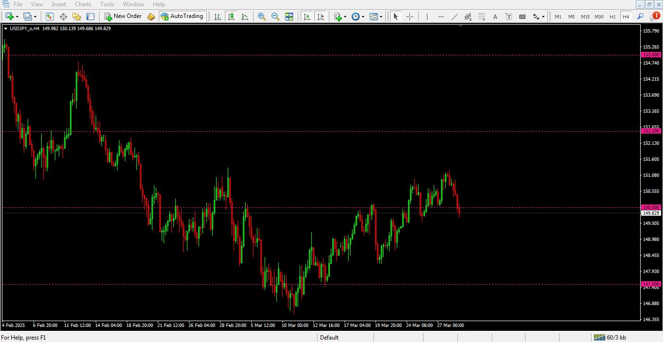Click the Tile Windows icon
This screenshot has height=342, width=663.
pos(289,17)
